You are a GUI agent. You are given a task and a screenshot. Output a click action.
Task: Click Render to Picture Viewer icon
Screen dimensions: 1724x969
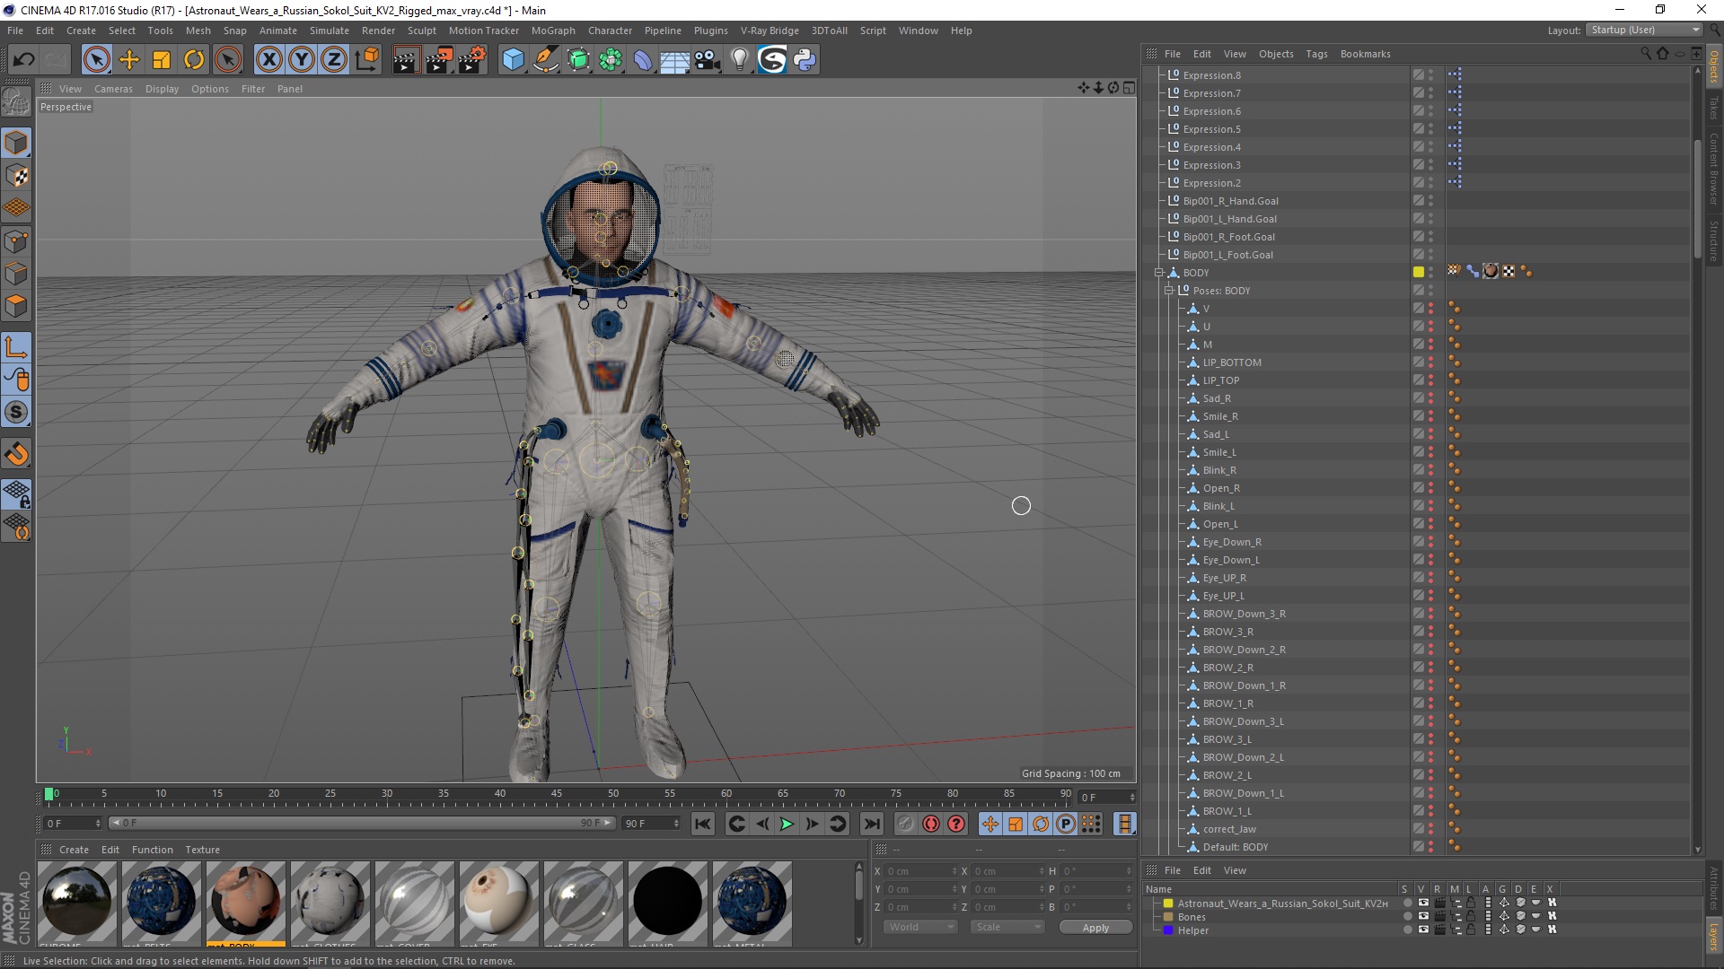(x=439, y=60)
